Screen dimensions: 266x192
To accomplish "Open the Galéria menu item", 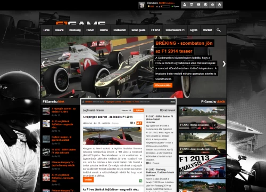I will tap(104, 30).
